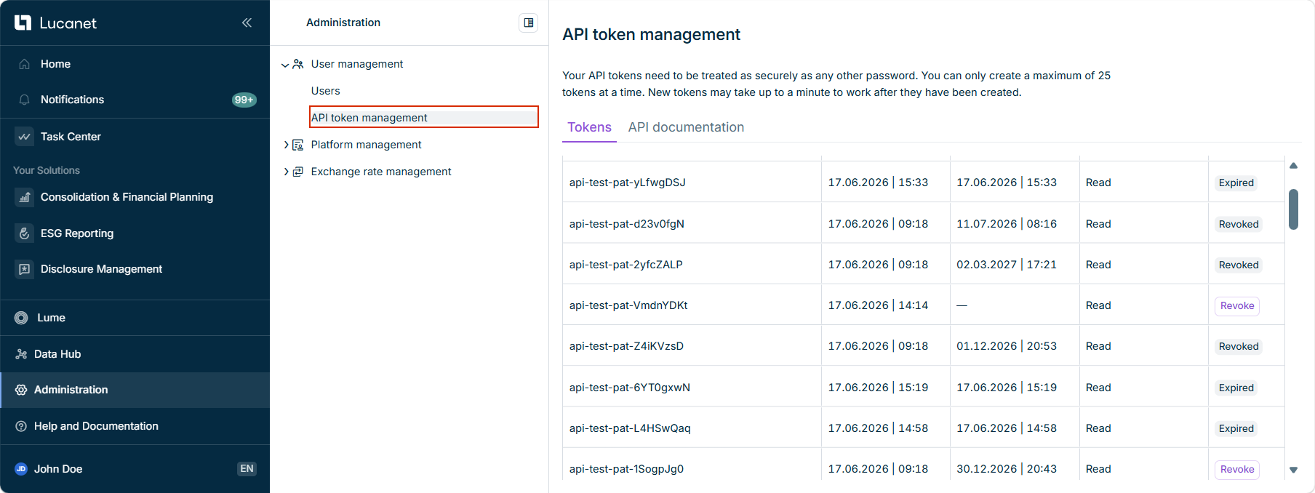Click Expired status of api-test-pat-yLfwgDSJ
Image resolution: width=1315 pixels, height=493 pixels.
1236,183
